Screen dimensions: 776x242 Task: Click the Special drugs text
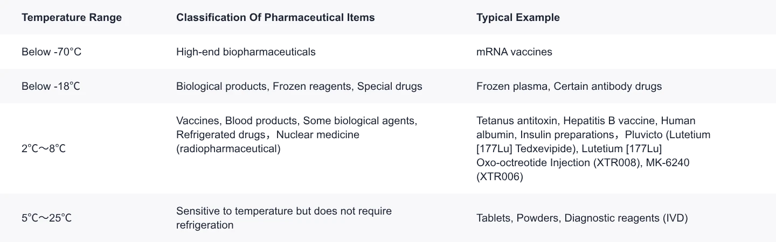[x=390, y=86]
